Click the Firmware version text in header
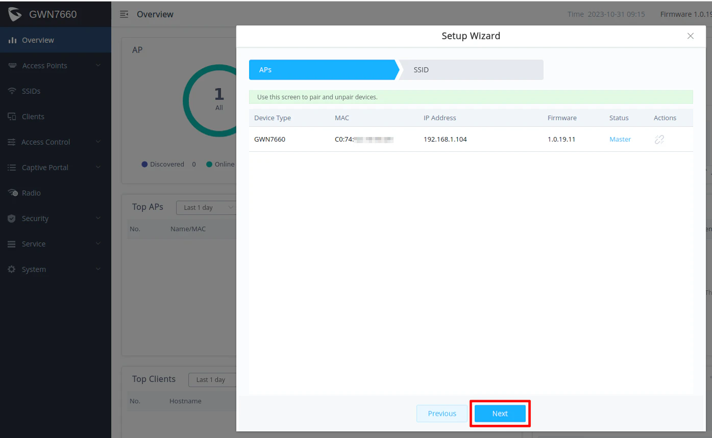The height and width of the screenshot is (438, 712). (686, 14)
